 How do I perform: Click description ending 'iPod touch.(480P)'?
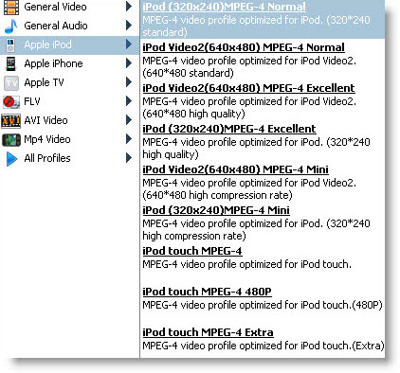(x=263, y=305)
